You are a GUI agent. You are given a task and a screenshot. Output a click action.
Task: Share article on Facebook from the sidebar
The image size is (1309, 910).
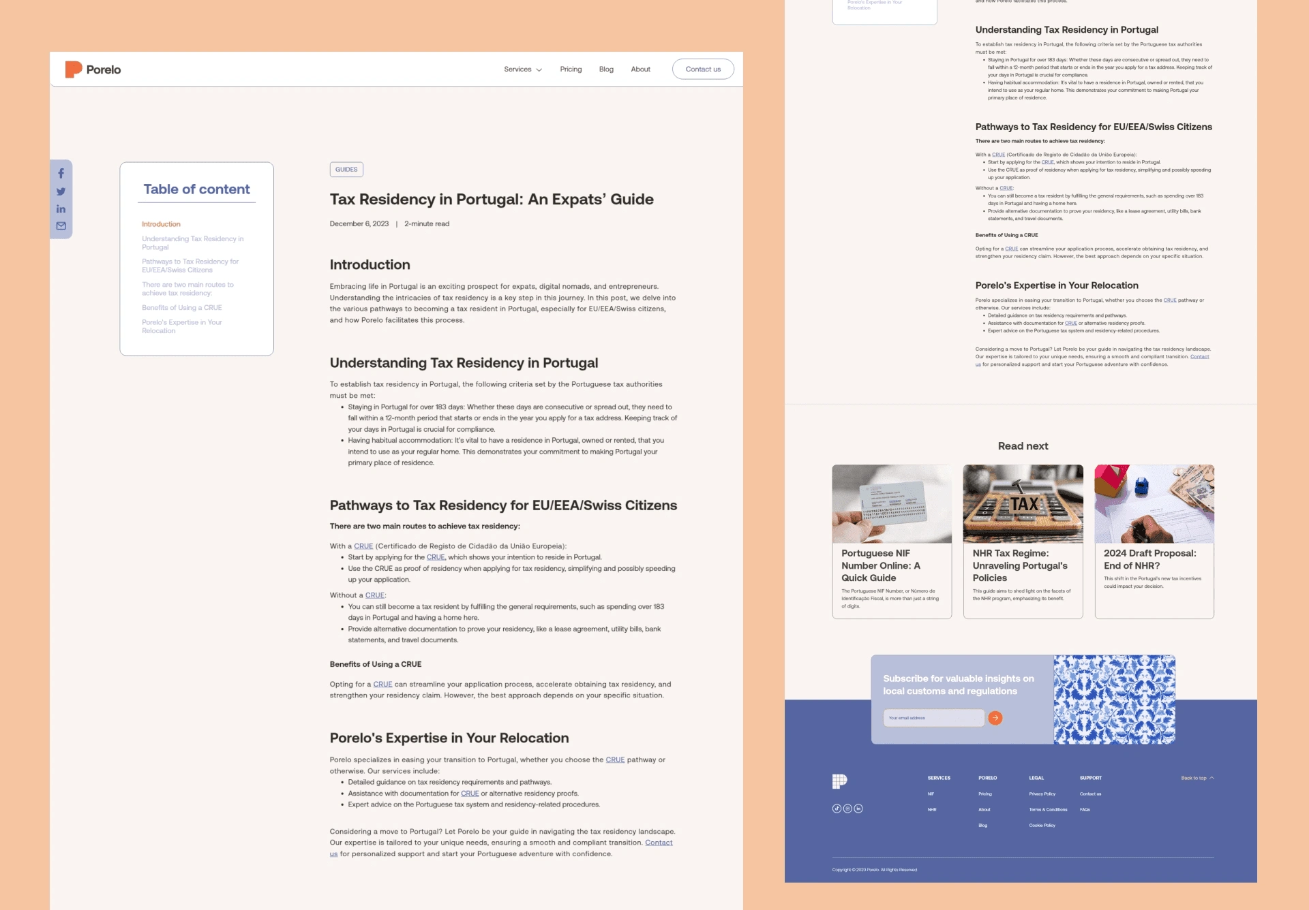(61, 174)
